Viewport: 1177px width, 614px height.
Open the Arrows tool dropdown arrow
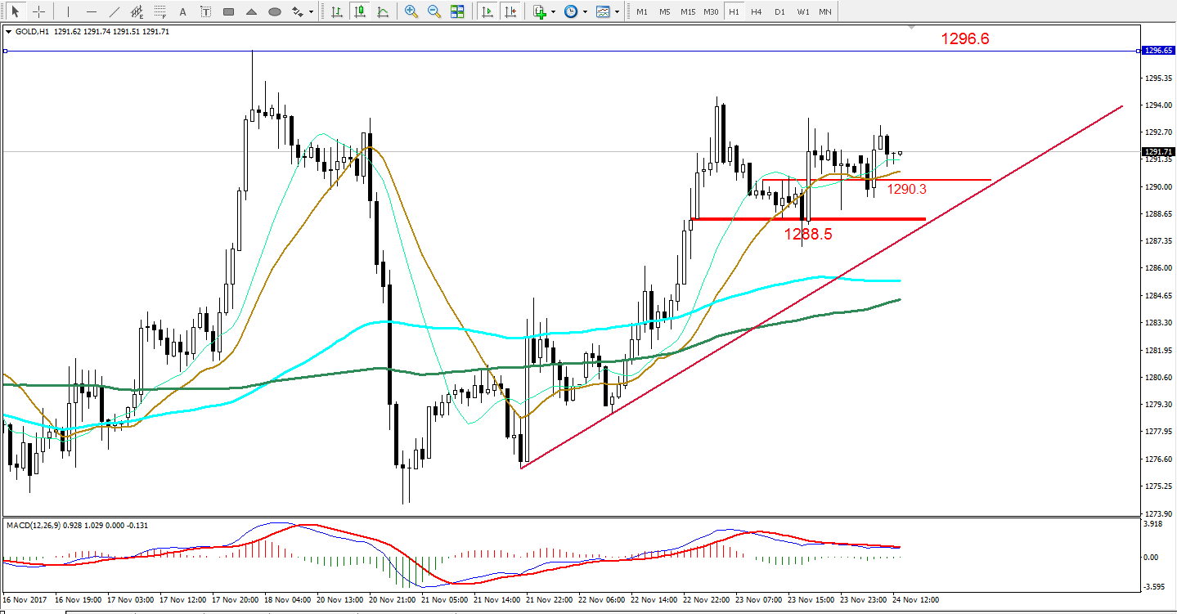[311, 12]
